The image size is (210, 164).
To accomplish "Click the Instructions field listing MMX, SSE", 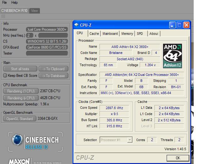I will tap(142, 93).
